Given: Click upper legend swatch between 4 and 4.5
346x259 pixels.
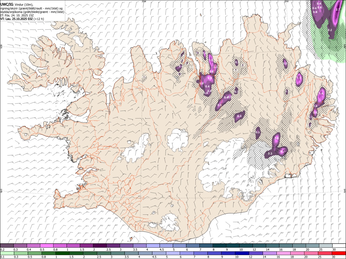Looking at the screenshot, I should [x=152, y=246].
